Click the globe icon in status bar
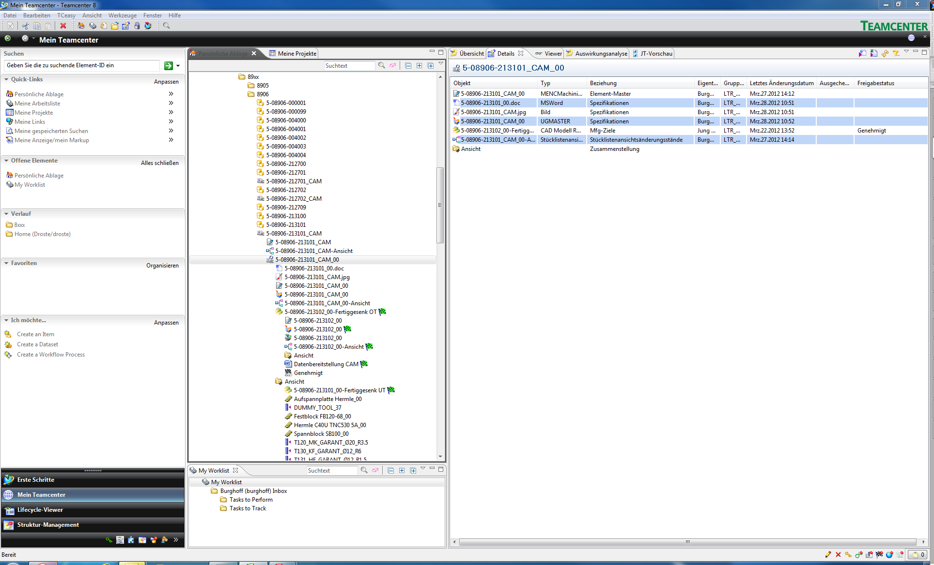 pos(889,554)
